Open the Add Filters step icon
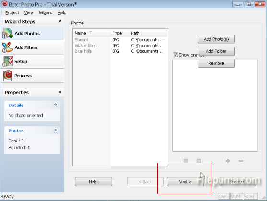Screen dimensions: 267x201 [8, 47]
